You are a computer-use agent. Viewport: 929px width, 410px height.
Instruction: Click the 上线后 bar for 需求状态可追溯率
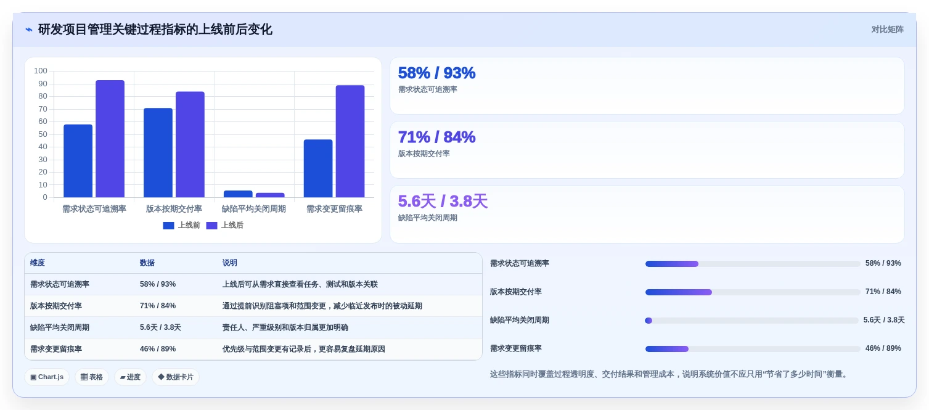(110, 139)
